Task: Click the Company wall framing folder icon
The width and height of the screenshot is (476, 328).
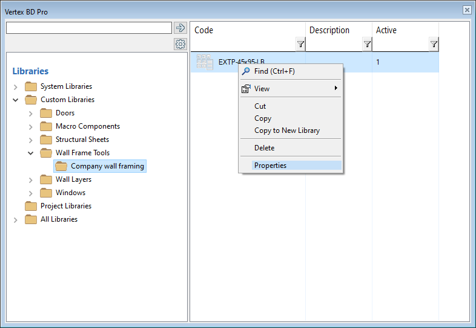Action: pos(61,166)
